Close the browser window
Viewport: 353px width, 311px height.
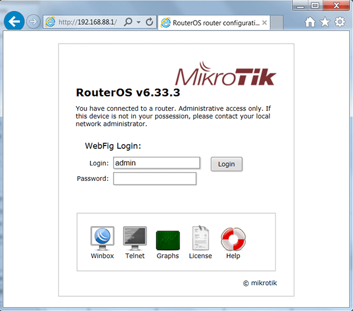337,5
